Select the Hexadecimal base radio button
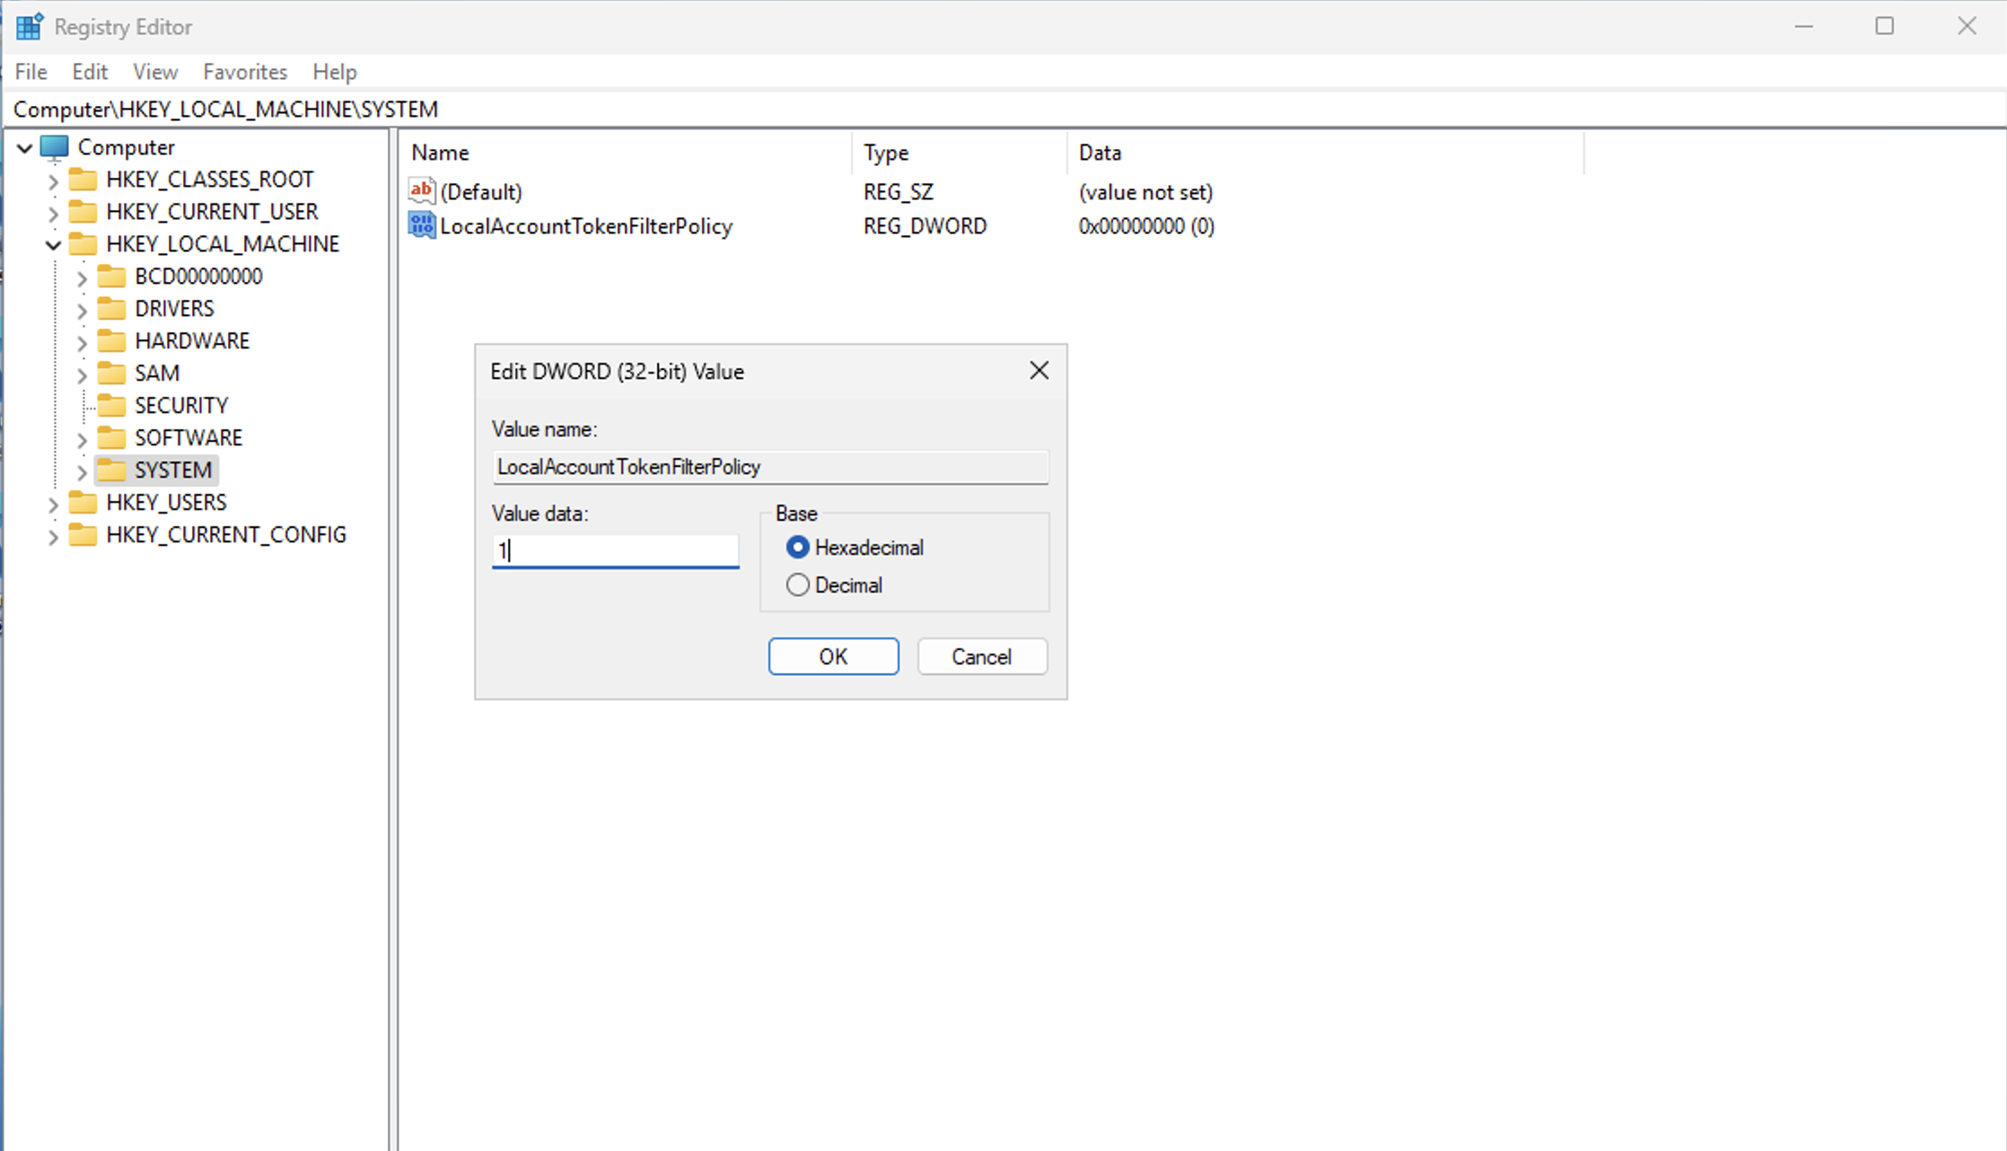This screenshot has height=1151, width=2007. [x=797, y=548]
